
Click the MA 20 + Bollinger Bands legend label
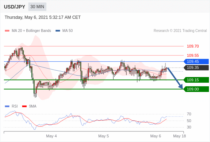click(31, 31)
